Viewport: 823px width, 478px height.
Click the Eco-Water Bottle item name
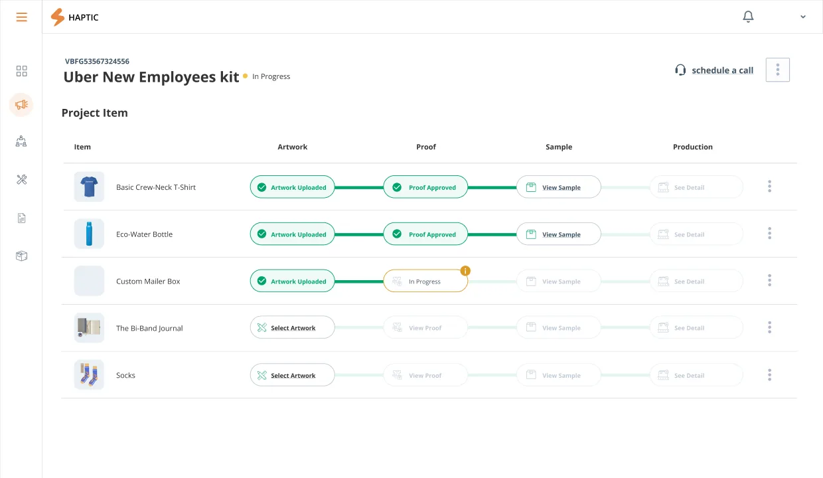(144, 234)
